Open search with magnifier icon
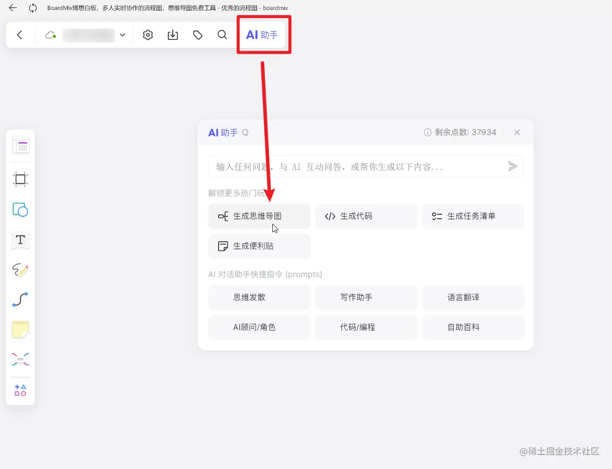 pos(223,35)
